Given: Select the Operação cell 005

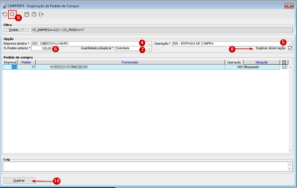Looking at the screenshot, I should [x=234, y=67].
